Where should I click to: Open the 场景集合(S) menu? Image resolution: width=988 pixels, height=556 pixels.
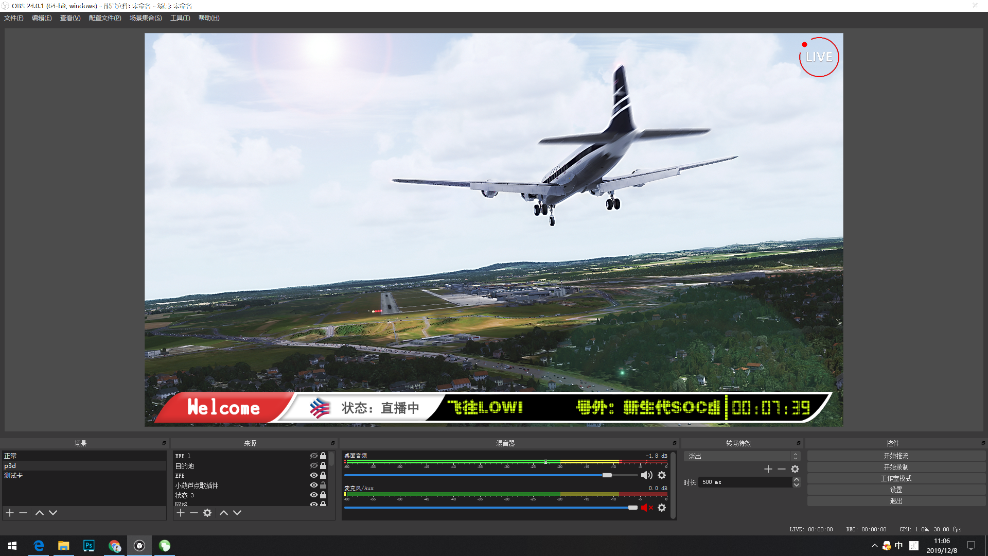[x=146, y=18]
